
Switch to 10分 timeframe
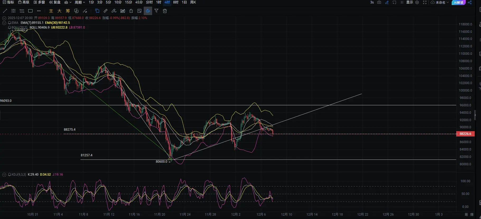point(118,2)
